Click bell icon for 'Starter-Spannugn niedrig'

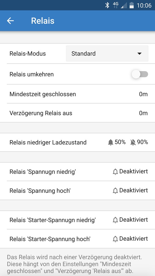(115, 220)
